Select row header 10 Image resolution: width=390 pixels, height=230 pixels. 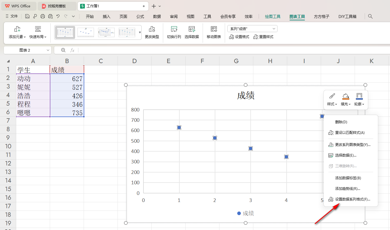click(x=8, y=146)
